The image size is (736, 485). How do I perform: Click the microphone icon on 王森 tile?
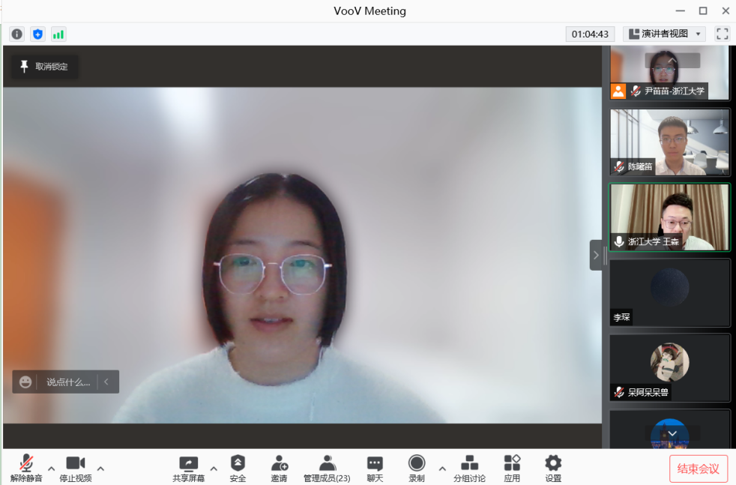click(x=619, y=241)
